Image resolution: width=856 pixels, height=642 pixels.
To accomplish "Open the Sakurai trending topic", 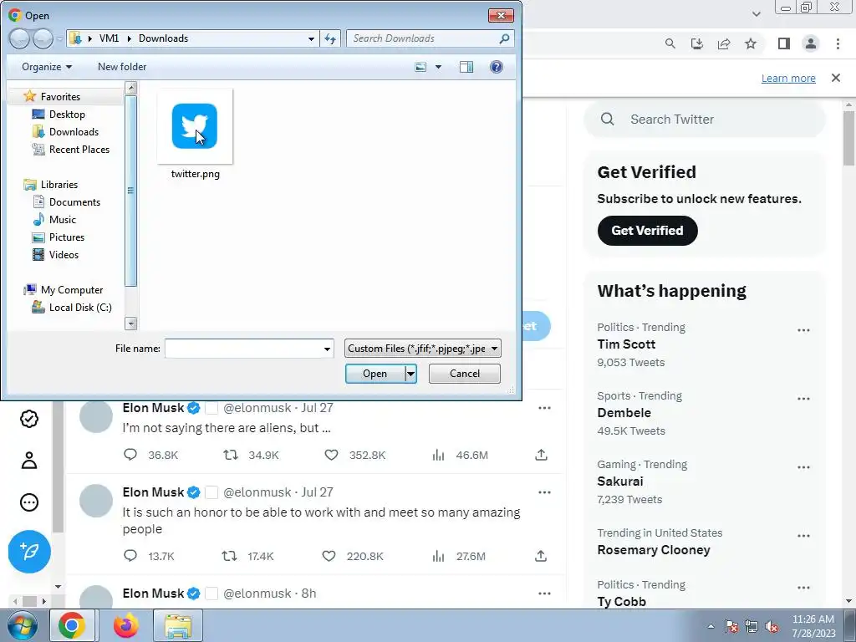I will pos(620,481).
